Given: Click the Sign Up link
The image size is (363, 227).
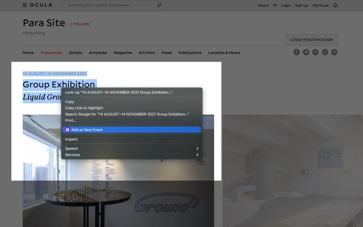Looking at the screenshot, I should tap(301, 5).
